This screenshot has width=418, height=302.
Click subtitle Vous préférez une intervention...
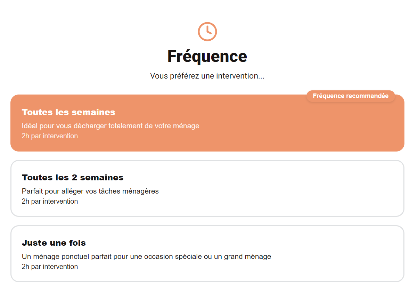coord(207,76)
